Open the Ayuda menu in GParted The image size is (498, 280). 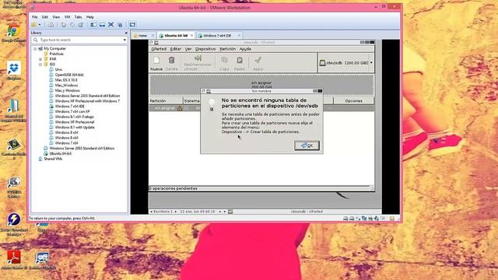coord(245,49)
